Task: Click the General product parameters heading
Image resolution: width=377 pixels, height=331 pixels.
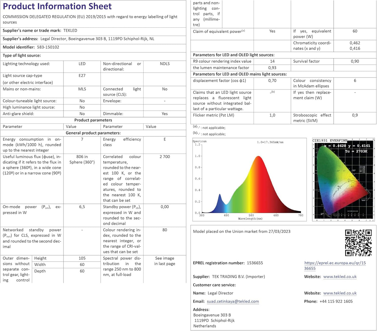Action: pyautogui.click(x=93, y=133)
